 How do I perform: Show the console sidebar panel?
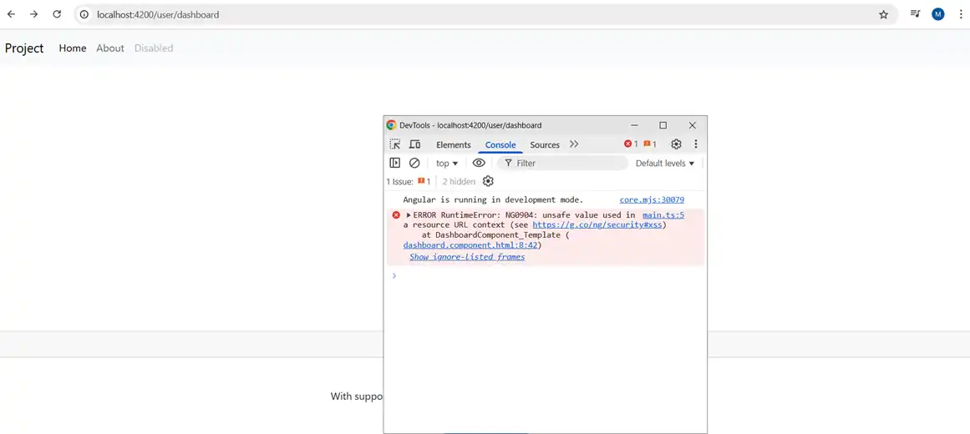point(395,164)
